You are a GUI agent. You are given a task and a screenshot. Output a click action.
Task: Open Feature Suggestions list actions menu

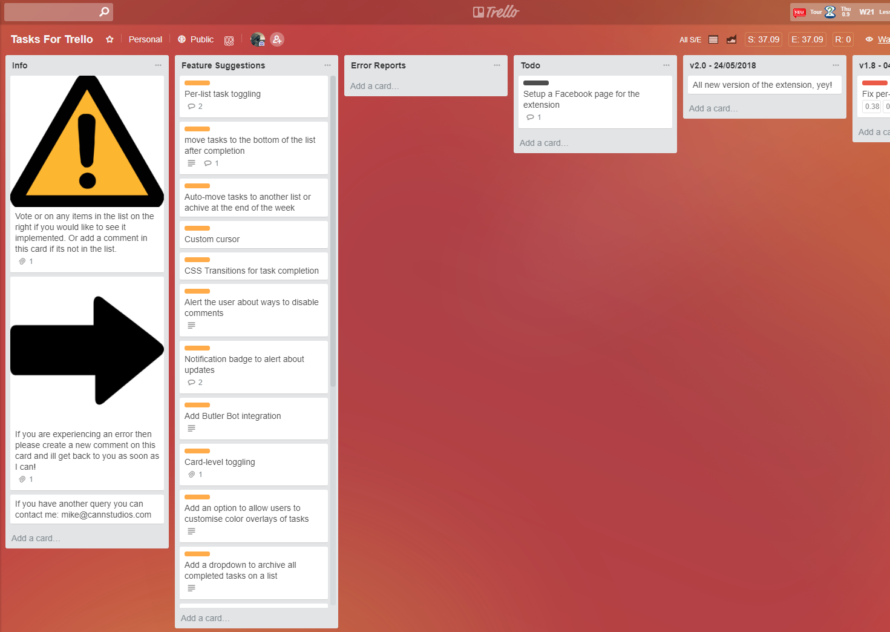[x=327, y=65]
